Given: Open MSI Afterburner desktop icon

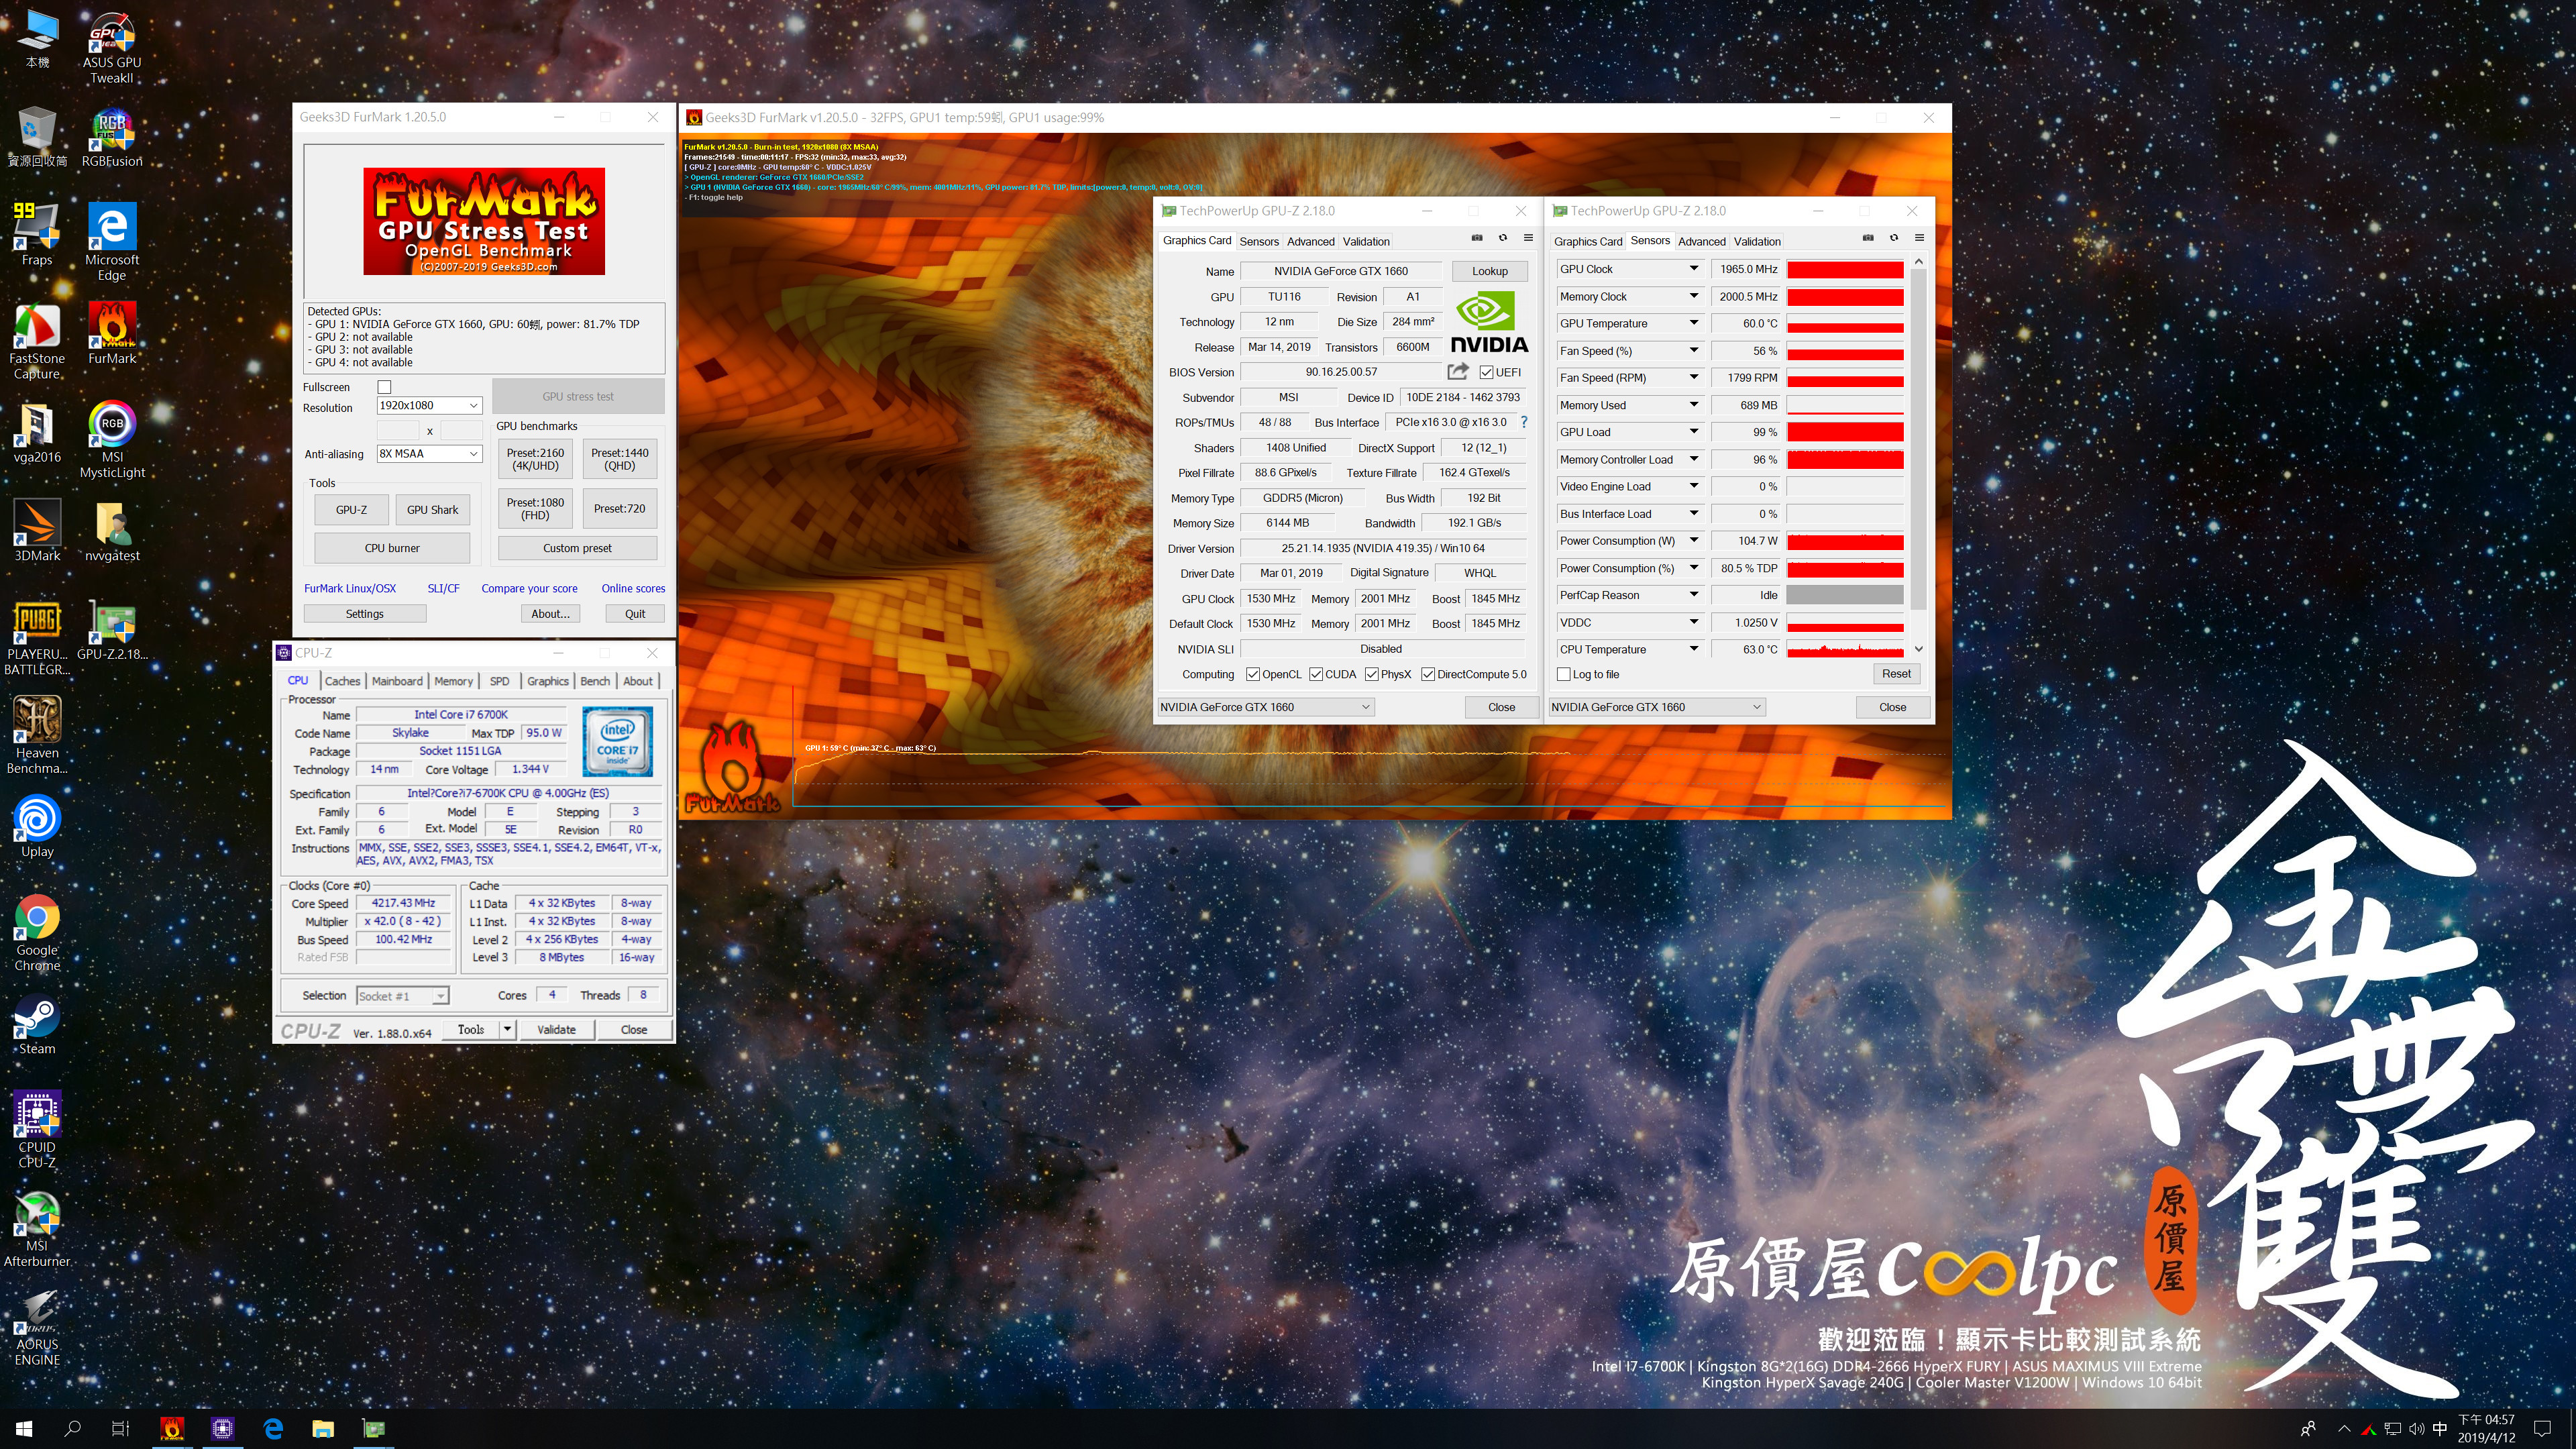Looking at the screenshot, I should [x=37, y=1228].
